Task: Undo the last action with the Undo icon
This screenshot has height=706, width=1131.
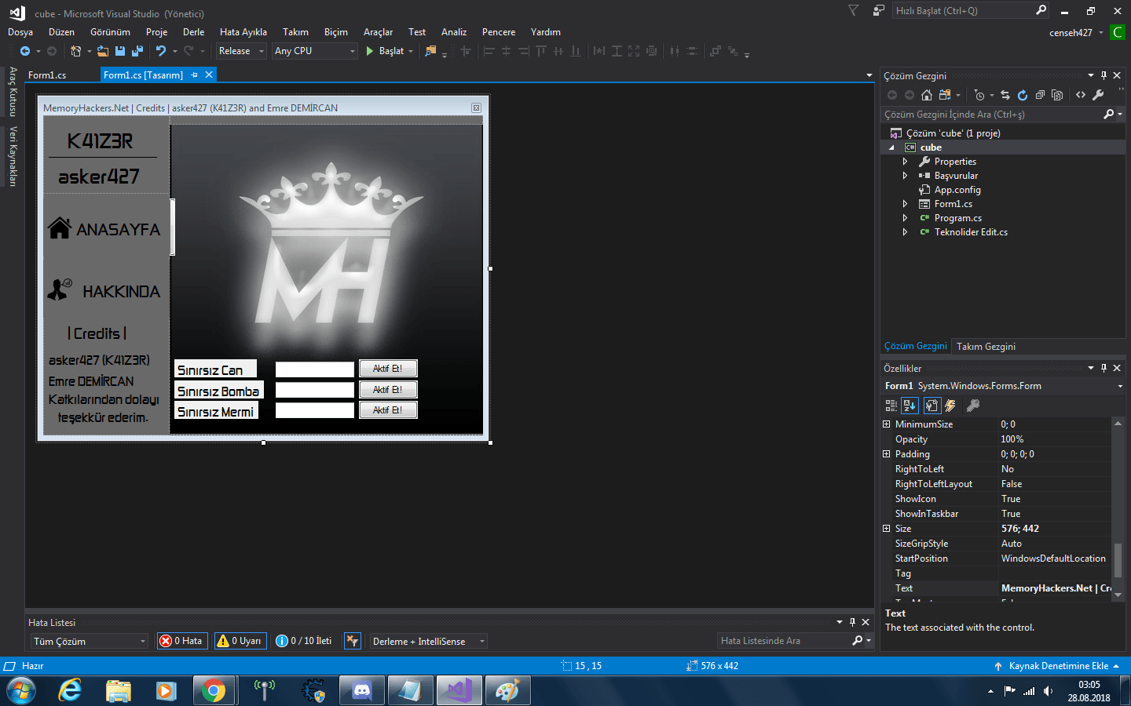Action: click(x=161, y=51)
